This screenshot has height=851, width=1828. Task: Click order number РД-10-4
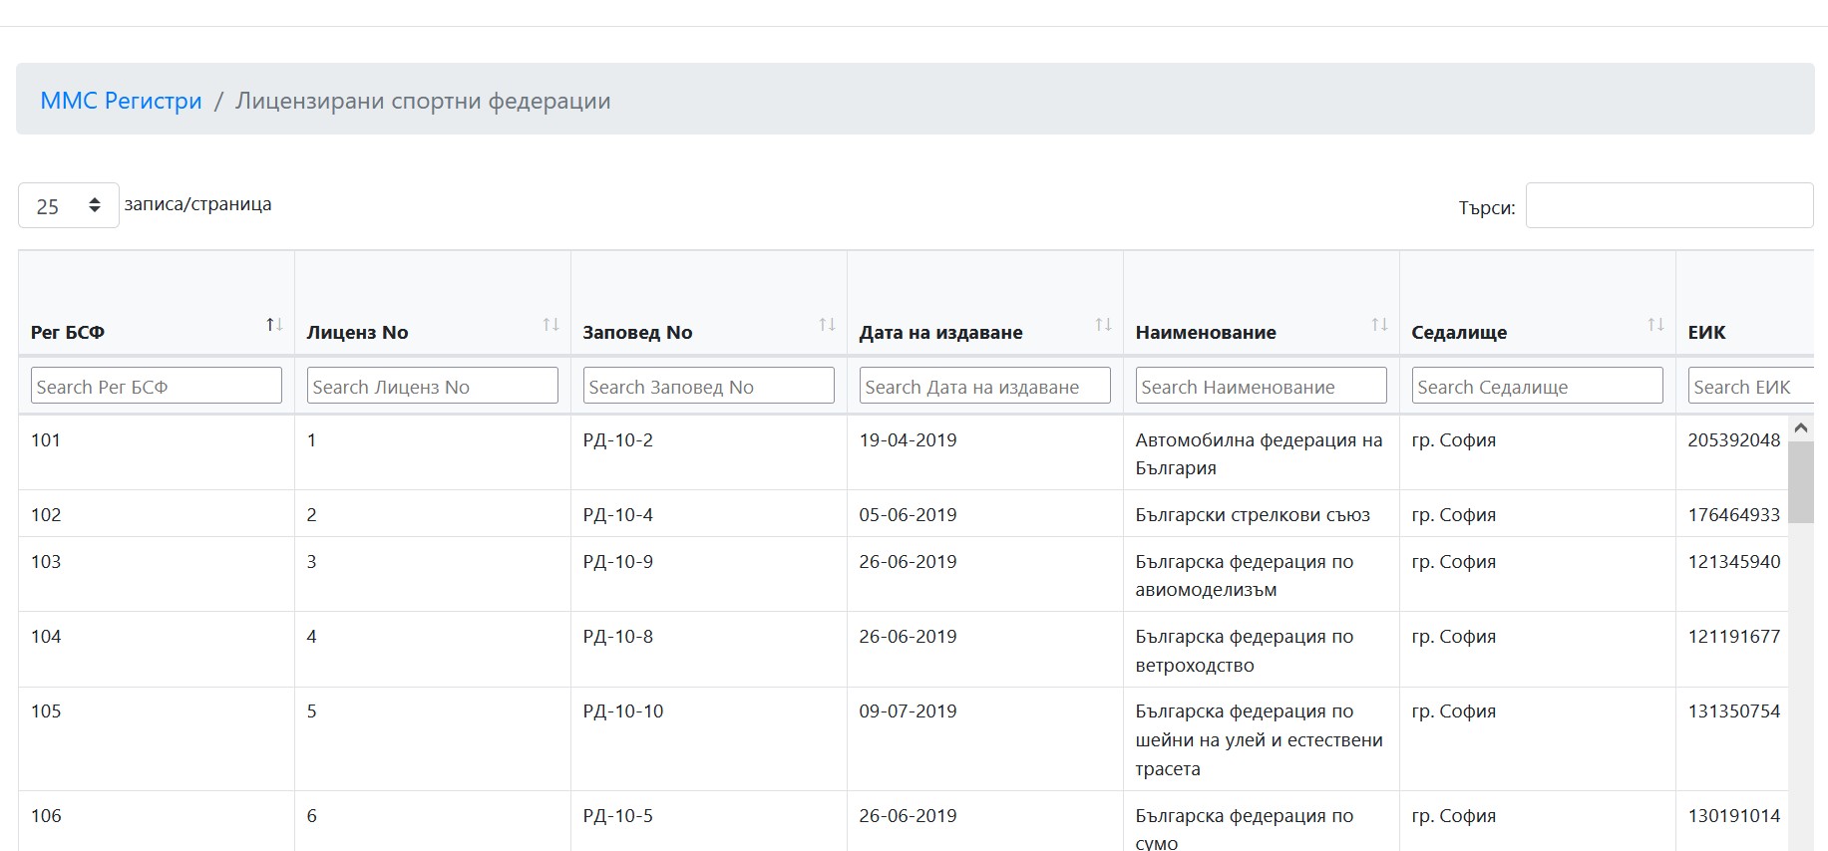click(x=618, y=514)
